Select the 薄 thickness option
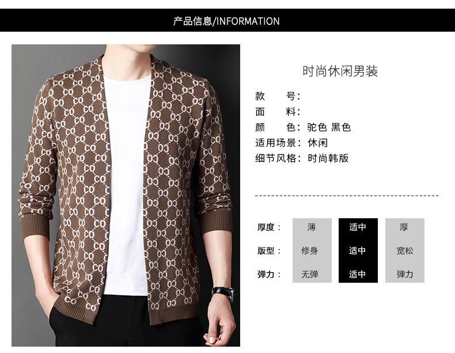 click(312, 227)
